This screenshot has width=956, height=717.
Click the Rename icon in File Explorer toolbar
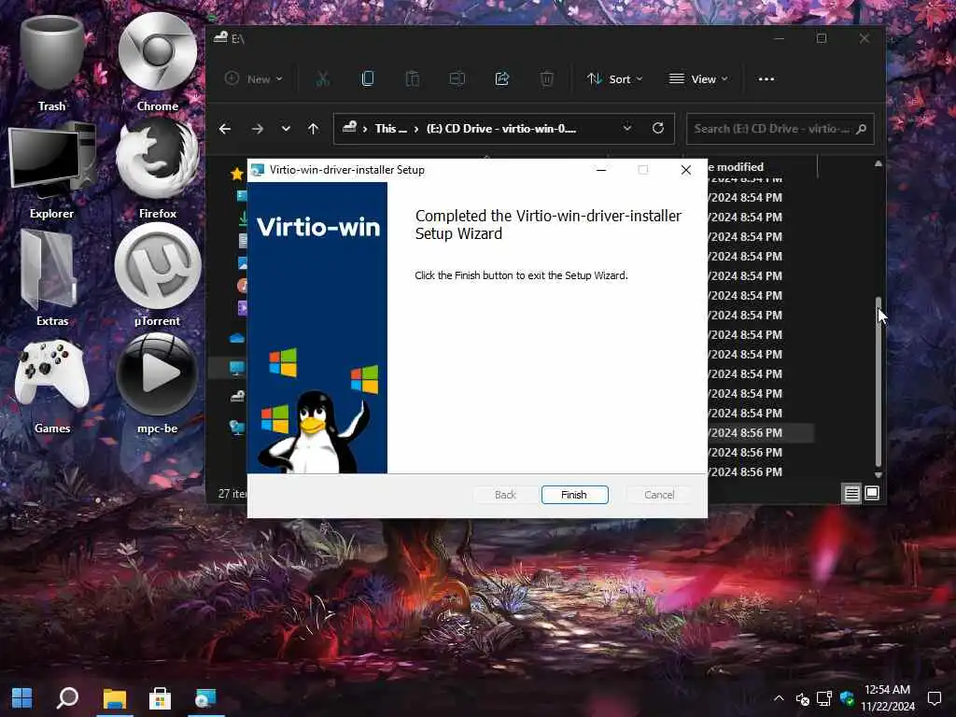(x=457, y=78)
